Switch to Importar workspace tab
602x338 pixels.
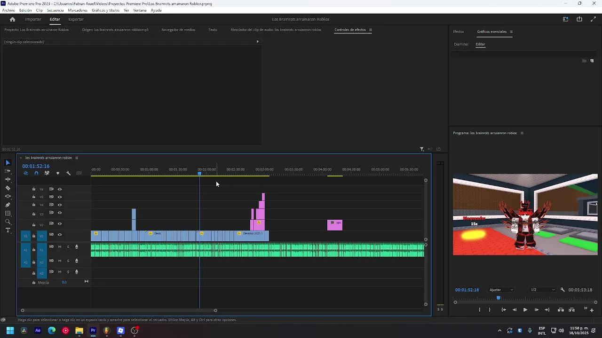(x=33, y=19)
